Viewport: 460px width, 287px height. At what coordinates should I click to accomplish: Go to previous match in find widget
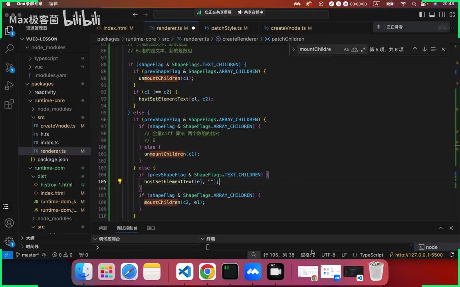[x=415, y=49]
